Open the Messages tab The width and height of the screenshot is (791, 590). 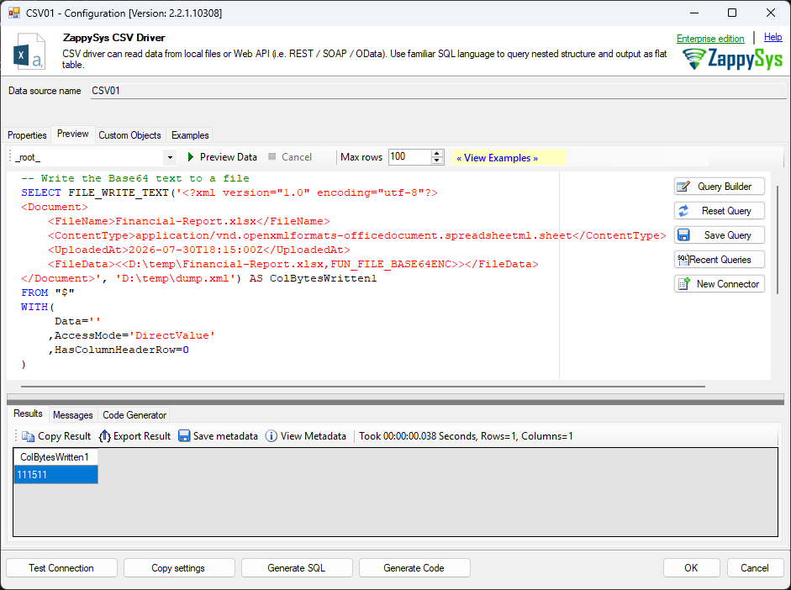72,415
